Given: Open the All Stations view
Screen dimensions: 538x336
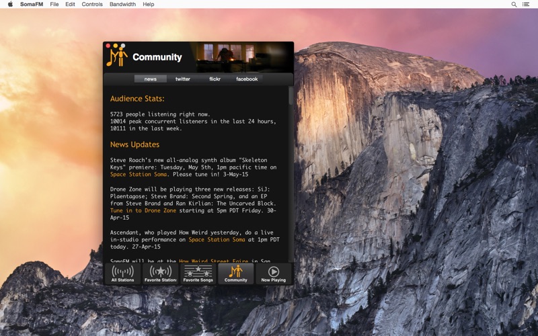Looking at the screenshot, I should click(122, 274).
